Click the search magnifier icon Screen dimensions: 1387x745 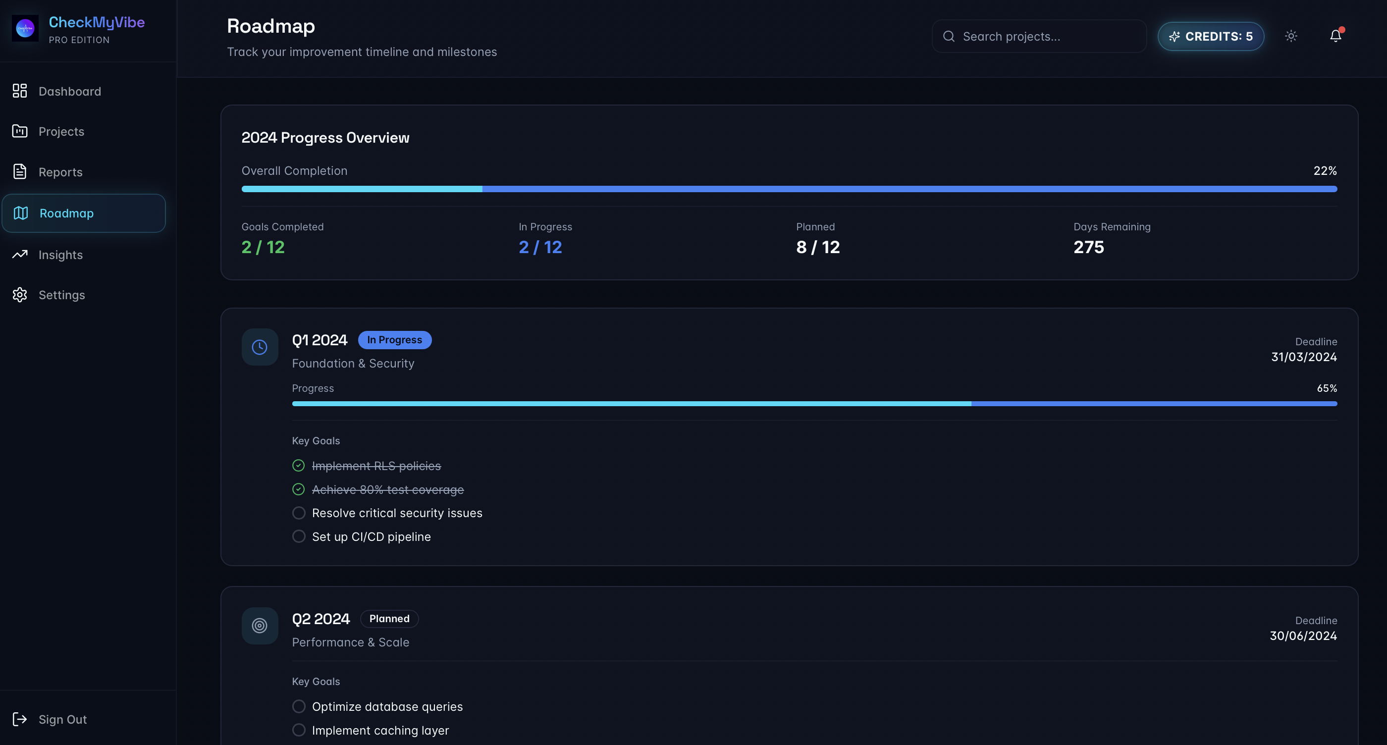[x=949, y=36]
